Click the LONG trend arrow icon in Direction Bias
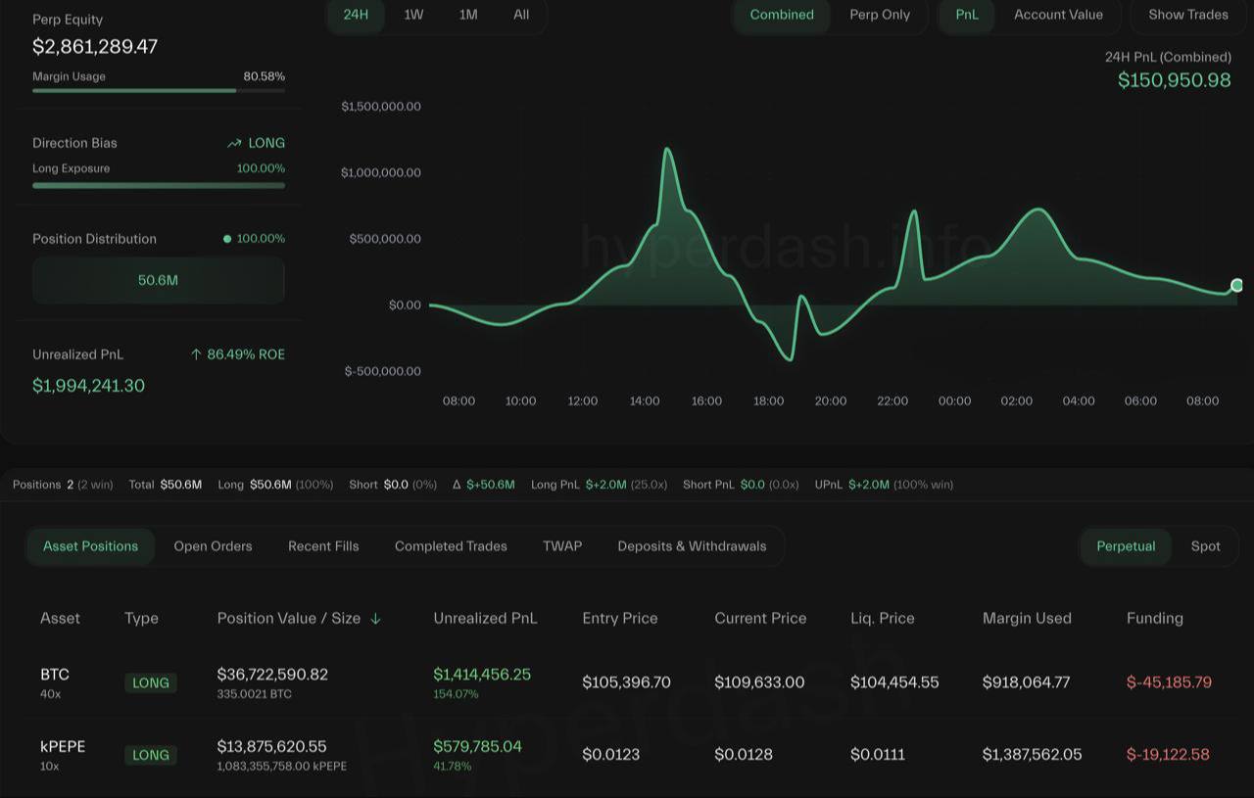The width and height of the screenshot is (1254, 798). coord(234,143)
